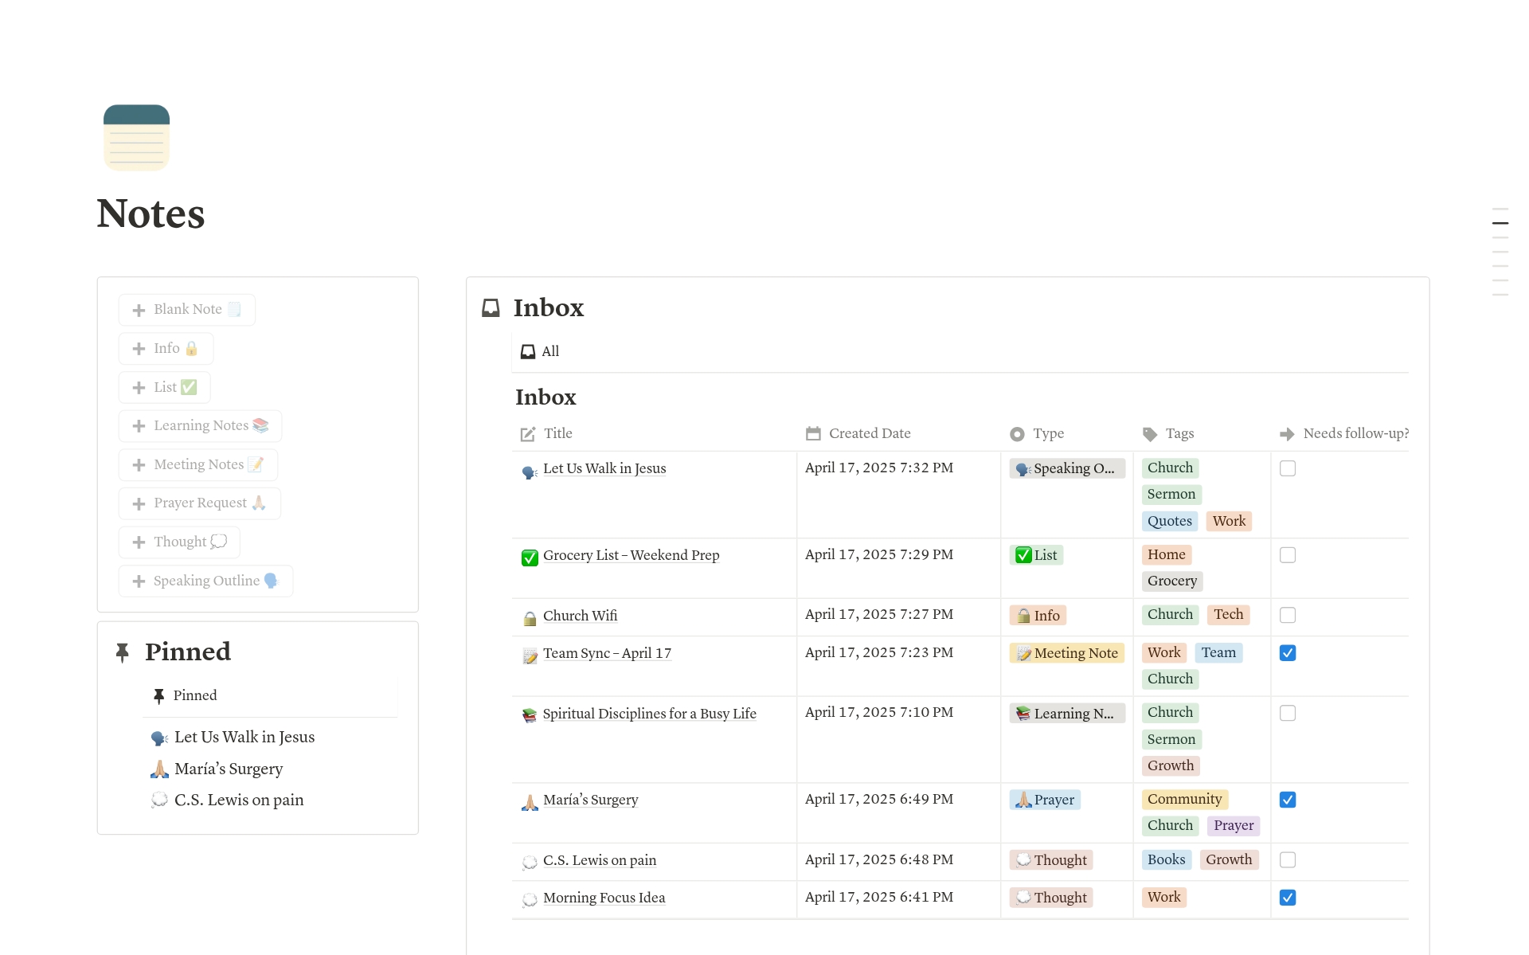Click the Learning N... type badge
The image size is (1529, 955).
pyautogui.click(x=1067, y=714)
